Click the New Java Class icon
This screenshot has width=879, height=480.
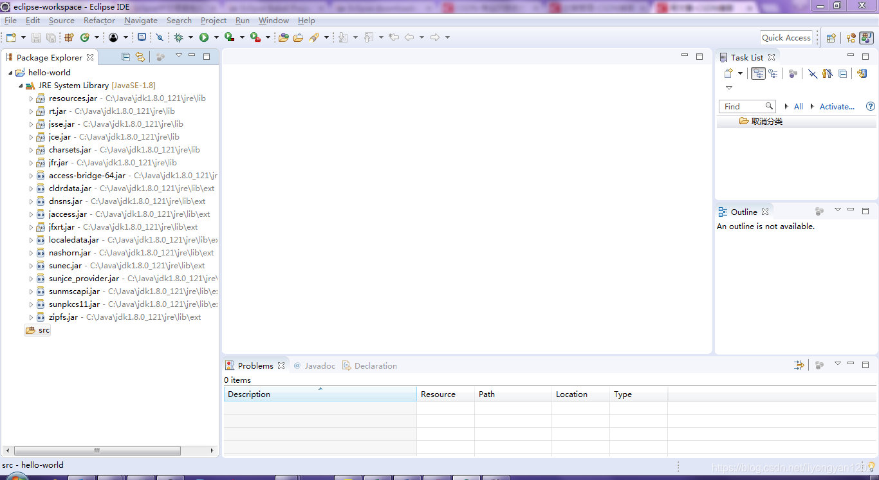[x=84, y=37]
